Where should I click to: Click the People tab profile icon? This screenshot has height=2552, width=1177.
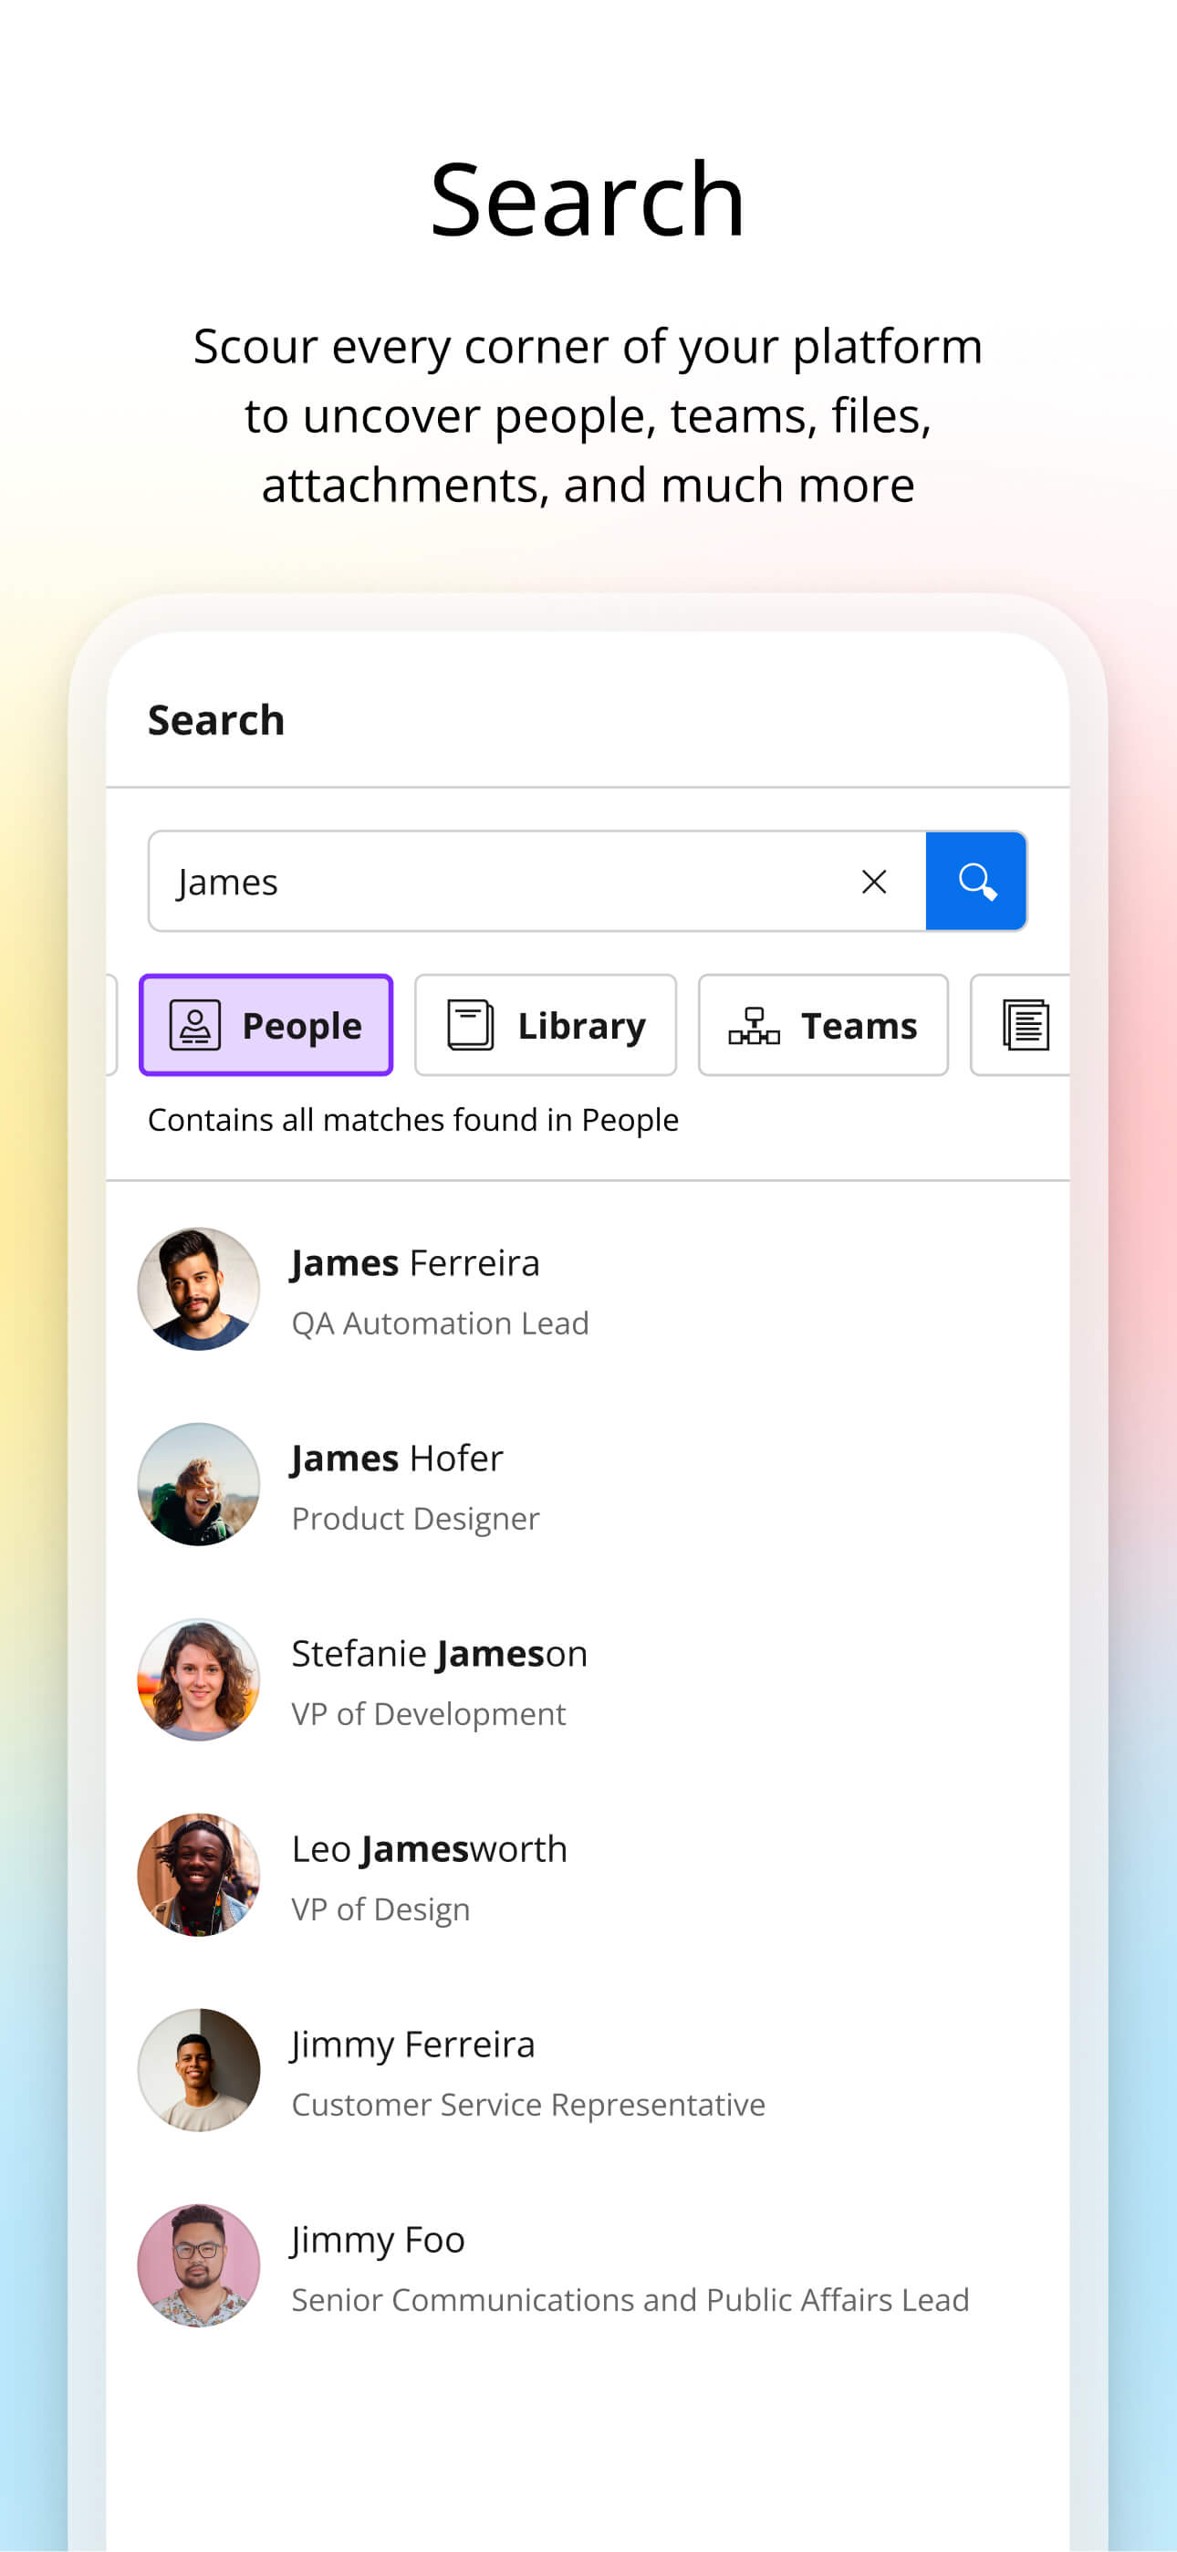(x=195, y=1024)
